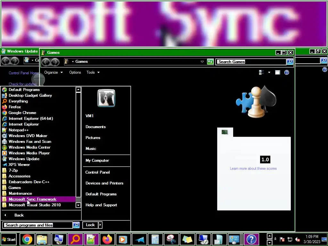
Task: Expand the Organize dropdown
Action: coord(53,72)
